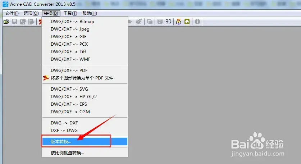Select DWG/DXF -> HP-GL/2

(x=85, y=97)
